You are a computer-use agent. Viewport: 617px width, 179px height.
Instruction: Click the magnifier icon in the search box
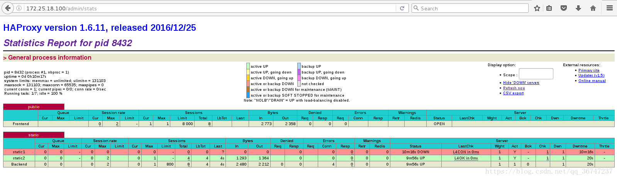coord(416,8)
